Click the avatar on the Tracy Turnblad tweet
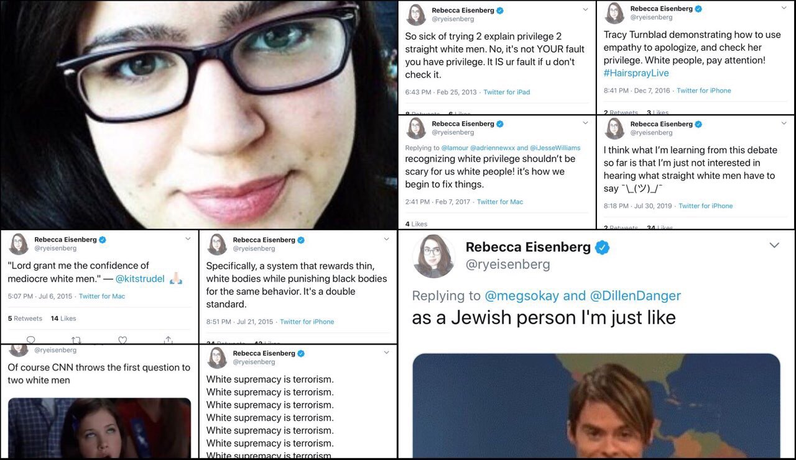The height and width of the screenshot is (460, 796). pos(614,13)
